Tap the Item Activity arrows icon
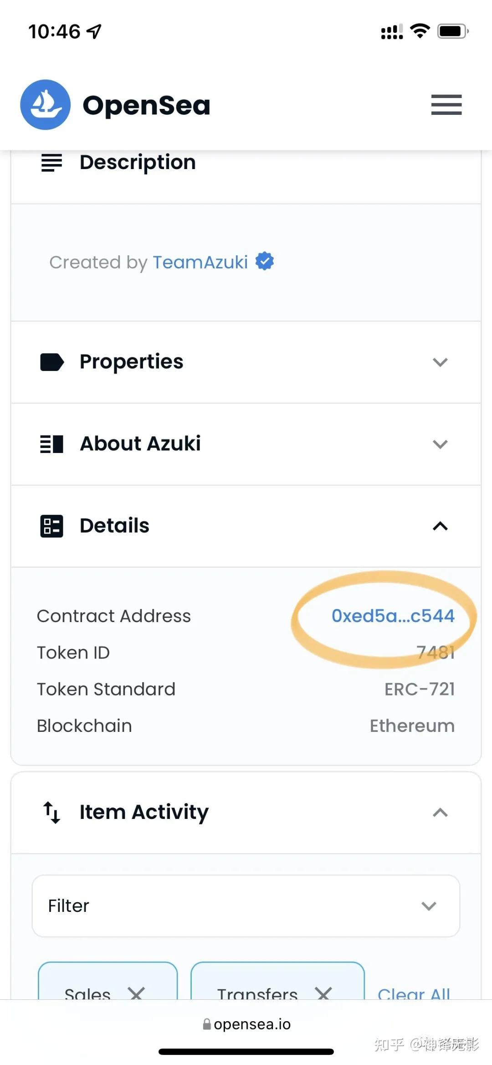492x1065 pixels. [x=51, y=813]
